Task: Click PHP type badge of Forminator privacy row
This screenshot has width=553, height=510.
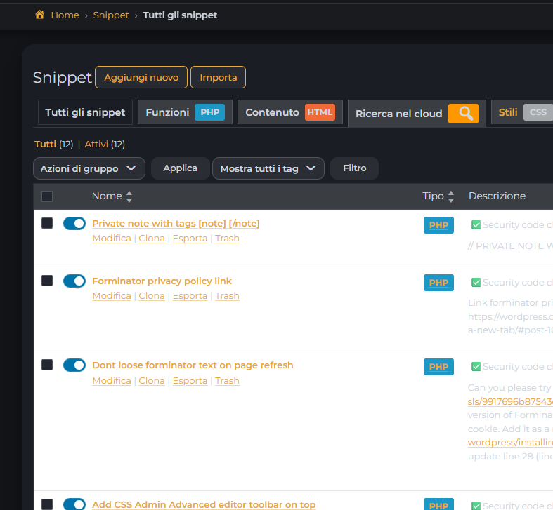Action: click(438, 283)
